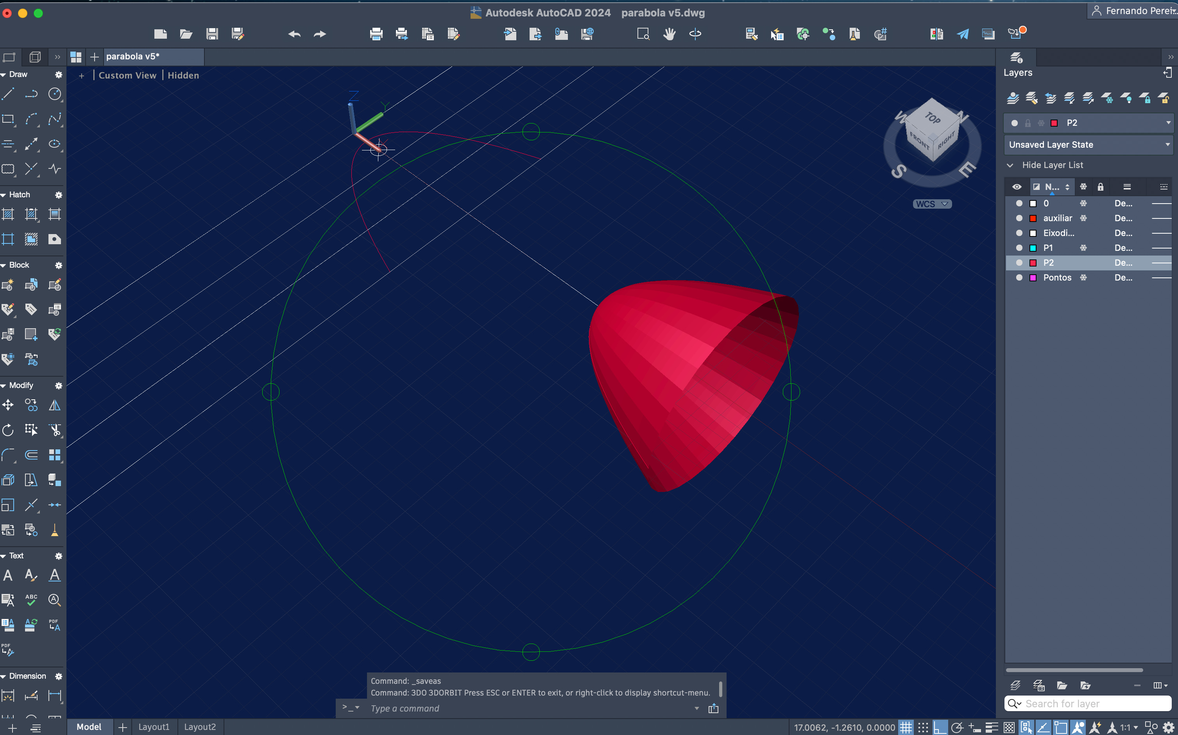1178x735 pixels.
Task: Select the Trim tool in Modify
Action: pos(55,430)
